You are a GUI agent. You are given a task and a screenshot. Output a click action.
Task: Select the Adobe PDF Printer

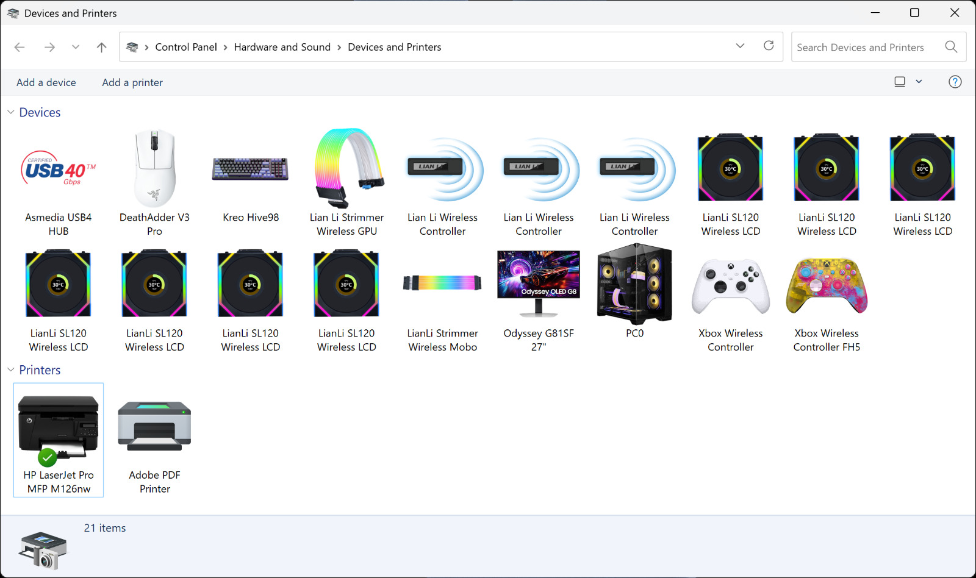pyautogui.click(x=154, y=440)
